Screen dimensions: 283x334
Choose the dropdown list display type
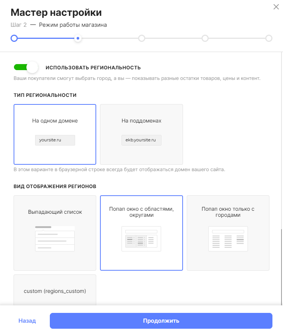[x=55, y=233]
